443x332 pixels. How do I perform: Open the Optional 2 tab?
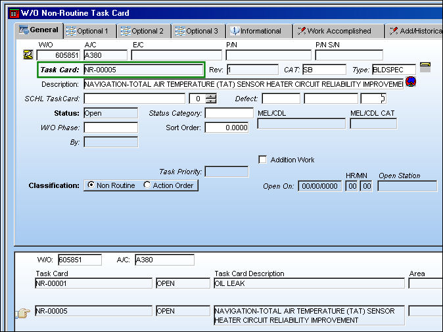pyautogui.click(x=145, y=31)
